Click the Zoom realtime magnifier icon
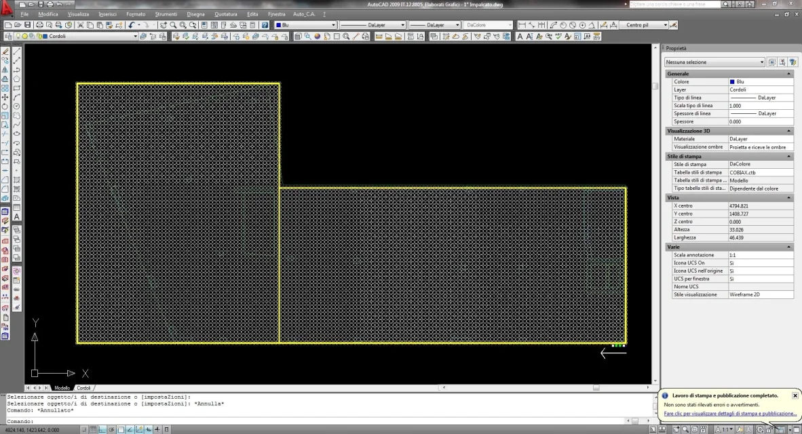802x434 pixels. pos(173,24)
